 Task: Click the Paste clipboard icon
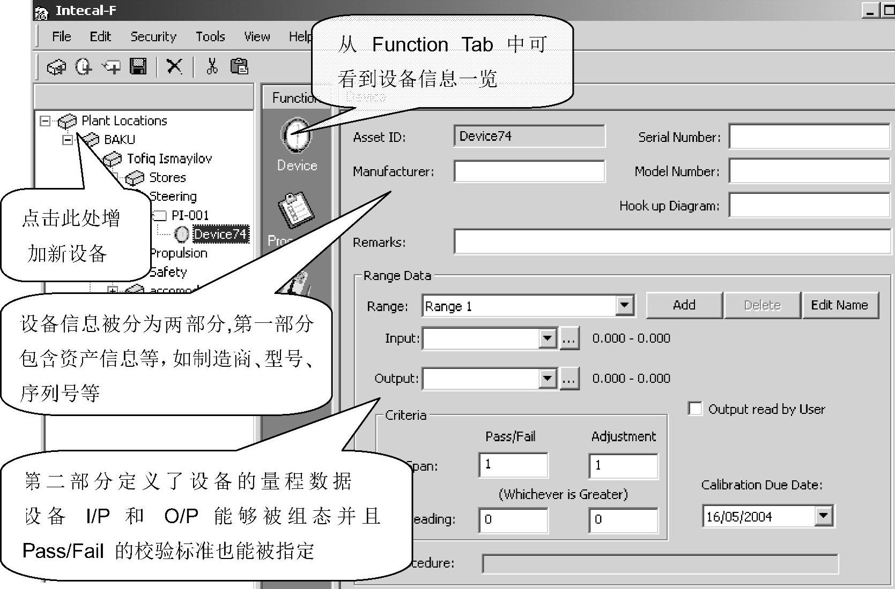pyautogui.click(x=239, y=66)
